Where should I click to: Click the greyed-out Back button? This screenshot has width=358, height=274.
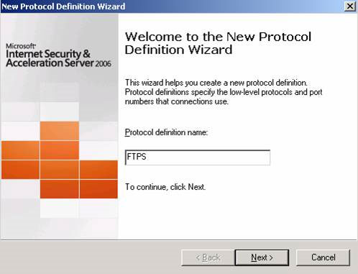[208, 257]
